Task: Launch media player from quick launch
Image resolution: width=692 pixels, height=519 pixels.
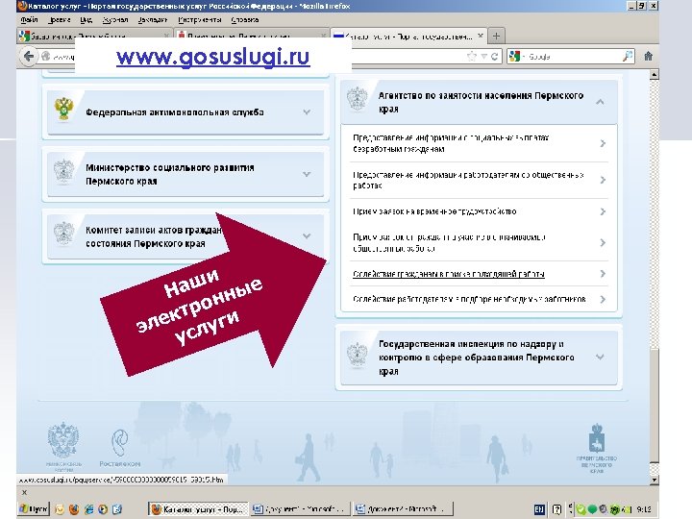Action: [103, 509]
